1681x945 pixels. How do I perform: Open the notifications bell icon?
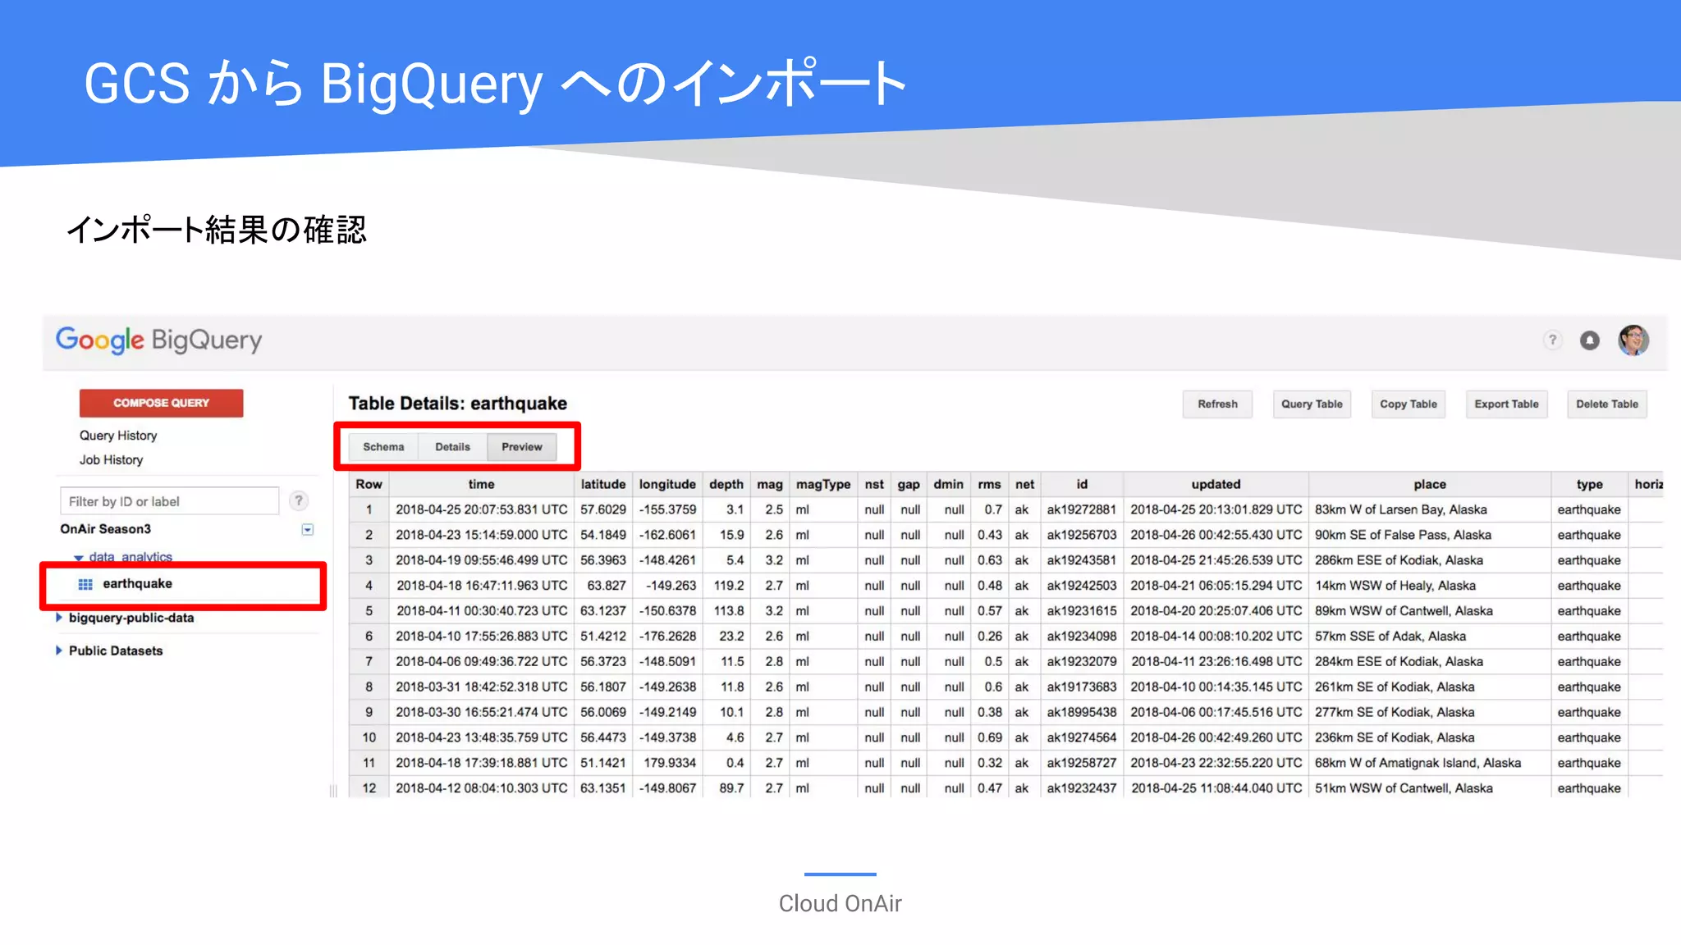[x=1590, y=340]
